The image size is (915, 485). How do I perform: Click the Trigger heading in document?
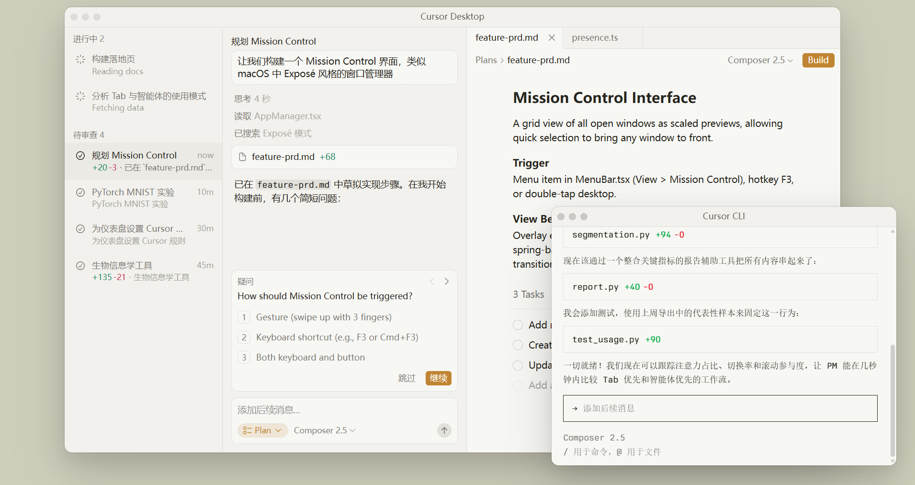pyautogui.click(x=531, y=163)
